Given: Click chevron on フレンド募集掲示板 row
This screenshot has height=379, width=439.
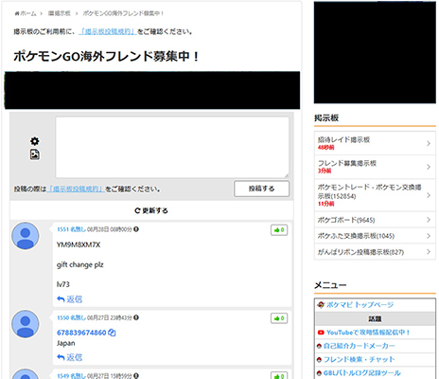Looking at the screenshot, I should pyautogui.click(x=429, y=167).
